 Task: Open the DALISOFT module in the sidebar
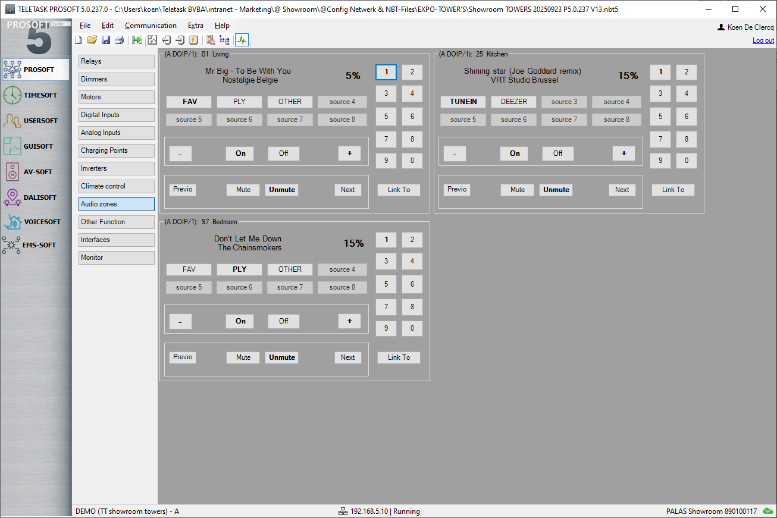35,197
